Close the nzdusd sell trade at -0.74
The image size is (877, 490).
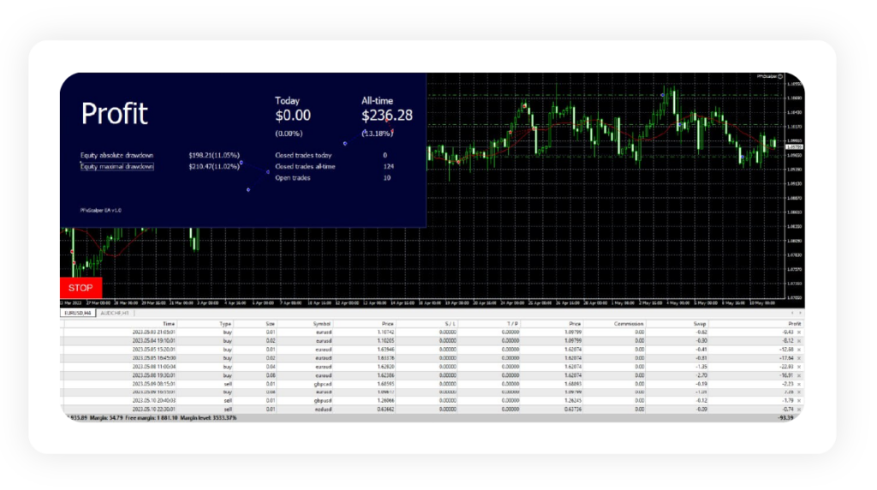tap(798, 409)
